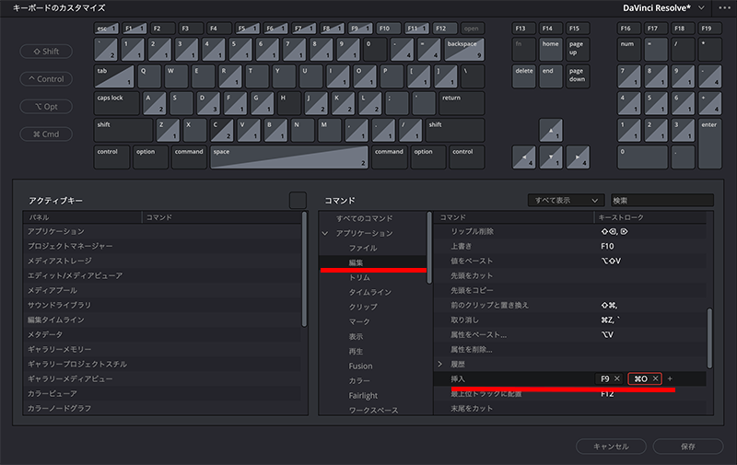The height and width of the screenshot is (465, 737).
Task: Select the ファイル category
Action: tap(363, 248)
